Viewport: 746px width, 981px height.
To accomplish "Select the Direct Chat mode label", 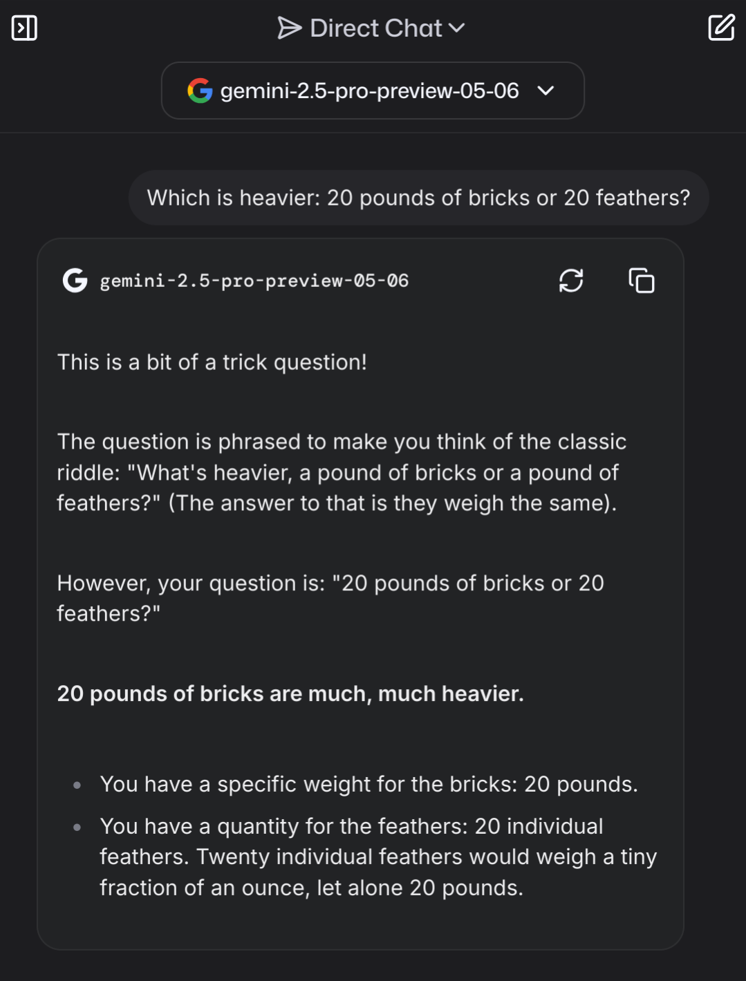I will 376,28.
